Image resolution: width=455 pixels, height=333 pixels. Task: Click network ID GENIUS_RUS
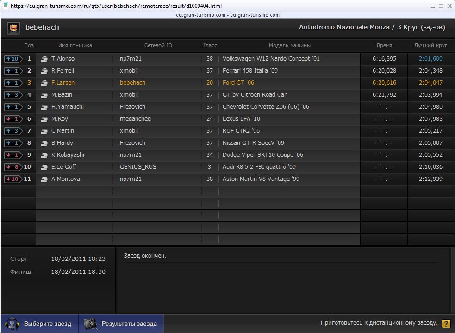coord(138,167)
